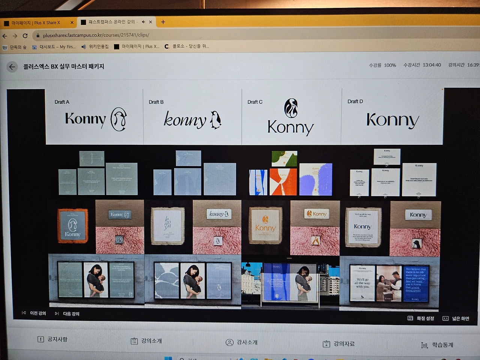Screen dimensions: 480x360
Task: Click the back arrow beside the course title
Action: (12, 67)
